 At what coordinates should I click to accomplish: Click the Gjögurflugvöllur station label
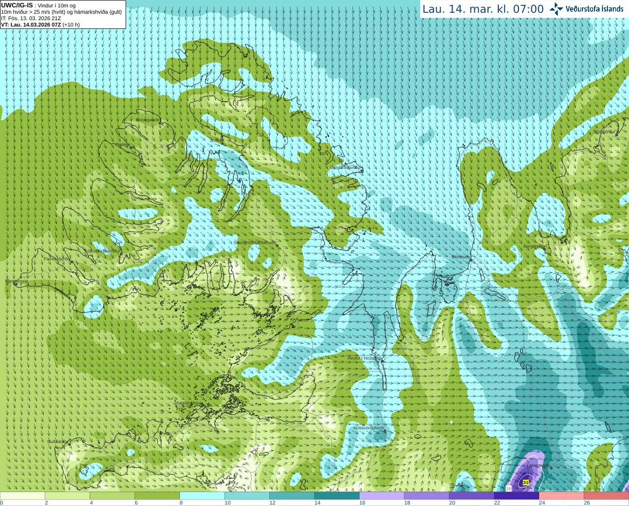(x=346, y=168)
